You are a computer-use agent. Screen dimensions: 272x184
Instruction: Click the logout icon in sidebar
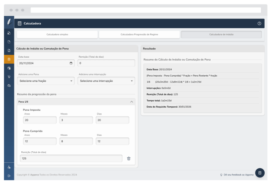9,176
